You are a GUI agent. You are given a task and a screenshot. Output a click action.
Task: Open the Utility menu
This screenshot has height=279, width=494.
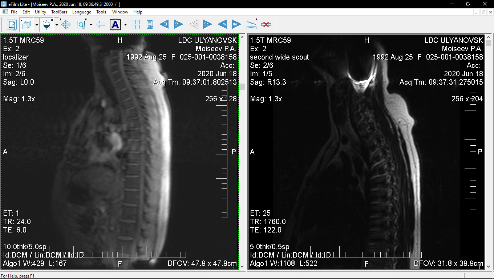click(40, 12)
